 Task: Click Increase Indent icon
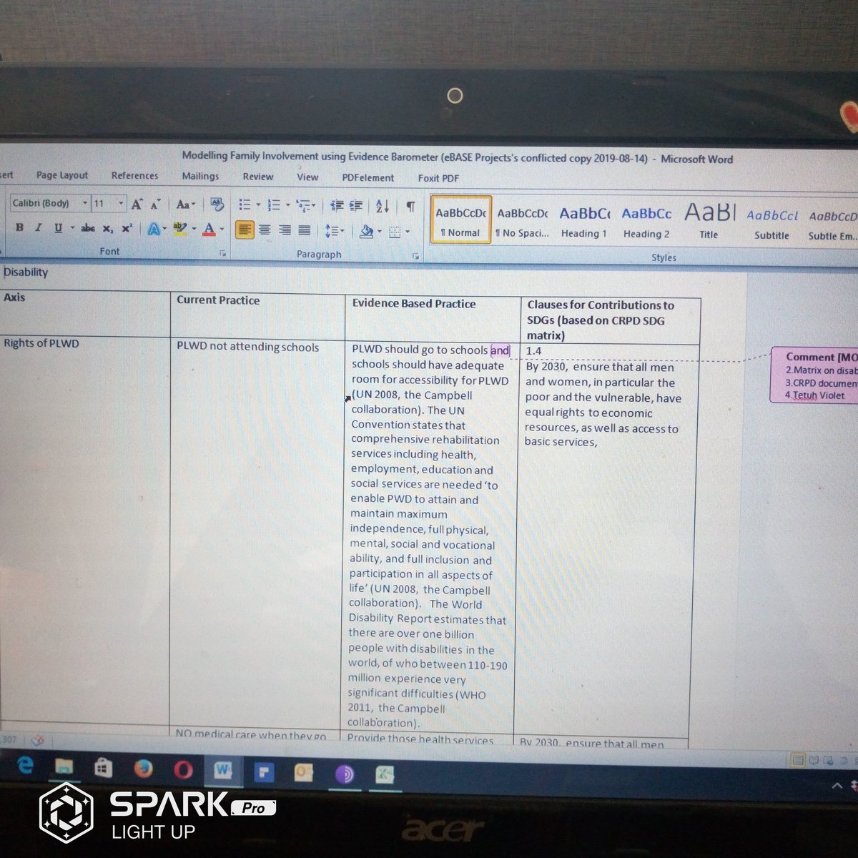355,206
